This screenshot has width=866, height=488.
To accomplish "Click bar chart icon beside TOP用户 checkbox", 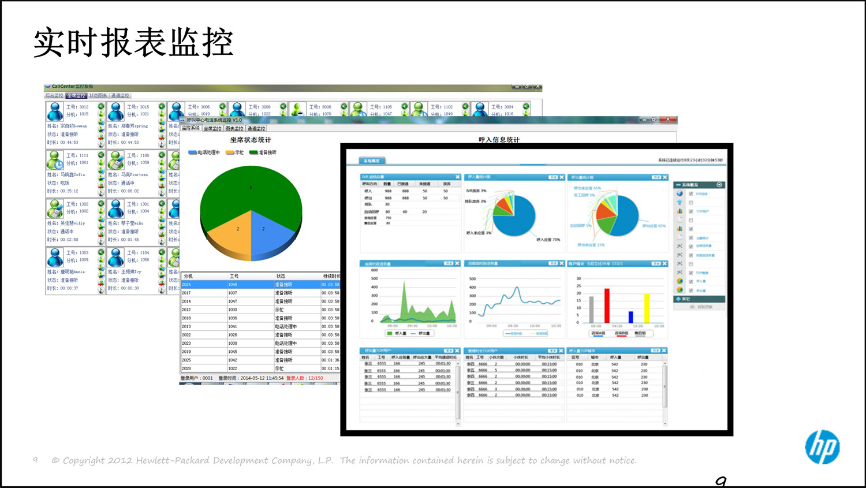I will [680, 211].
